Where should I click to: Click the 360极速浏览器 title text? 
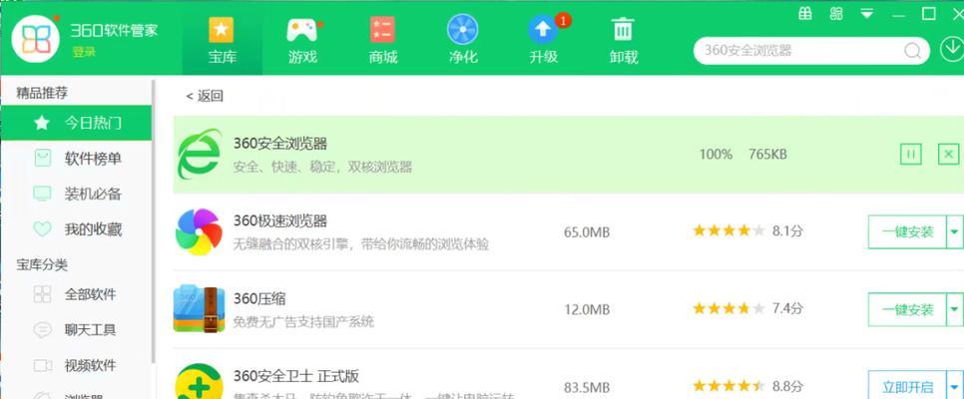(280, 220)
